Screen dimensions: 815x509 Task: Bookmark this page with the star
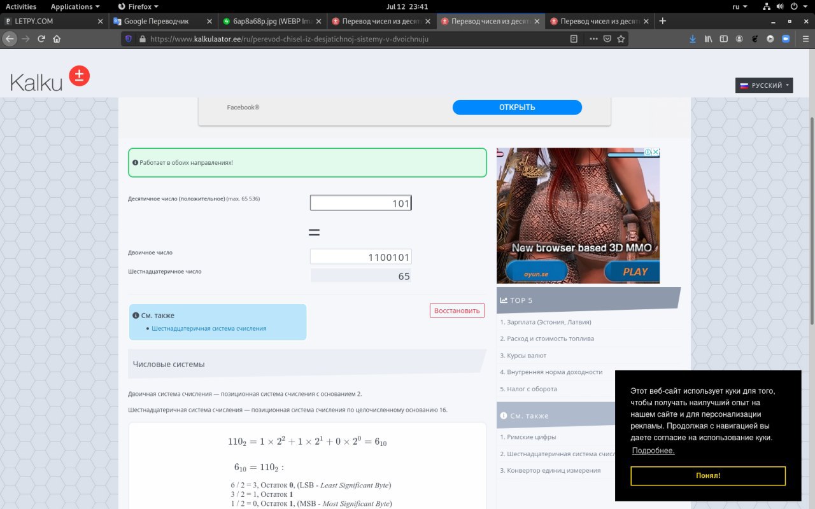[621, 39]
